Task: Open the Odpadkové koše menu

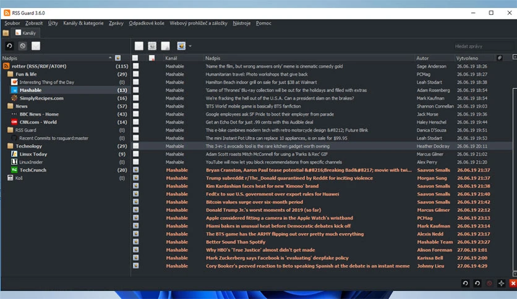Action: [147, 23]
